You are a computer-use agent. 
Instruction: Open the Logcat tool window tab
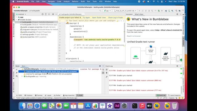click(48, 95)
